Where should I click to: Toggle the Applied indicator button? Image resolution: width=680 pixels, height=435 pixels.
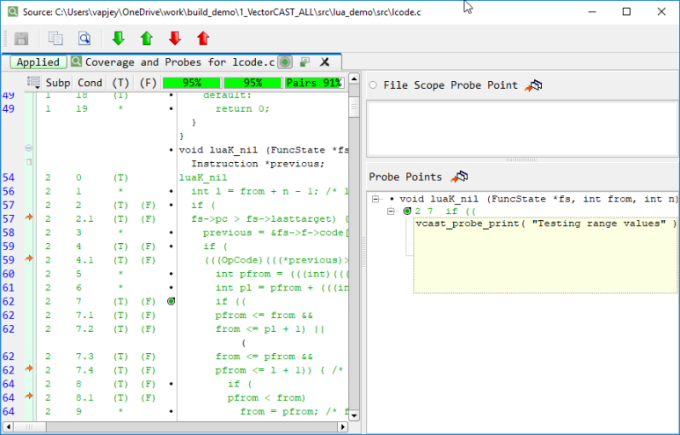pyautogui.click(x=38, y=62)
